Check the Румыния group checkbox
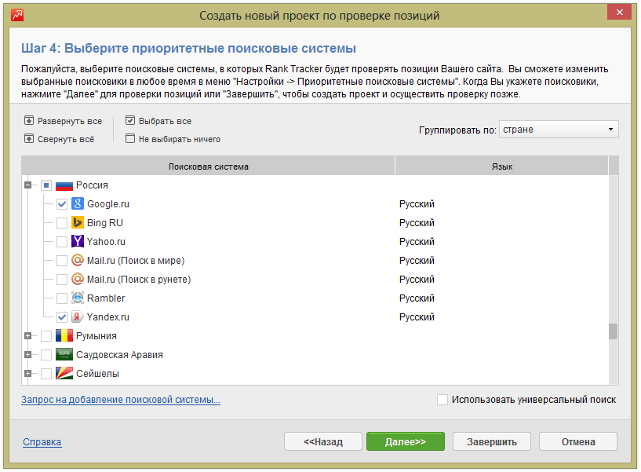 click(46, 335)
